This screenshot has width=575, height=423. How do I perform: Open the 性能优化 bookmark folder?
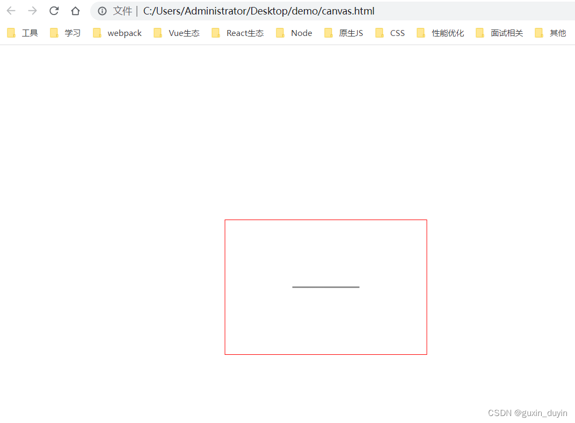(441, 33)
